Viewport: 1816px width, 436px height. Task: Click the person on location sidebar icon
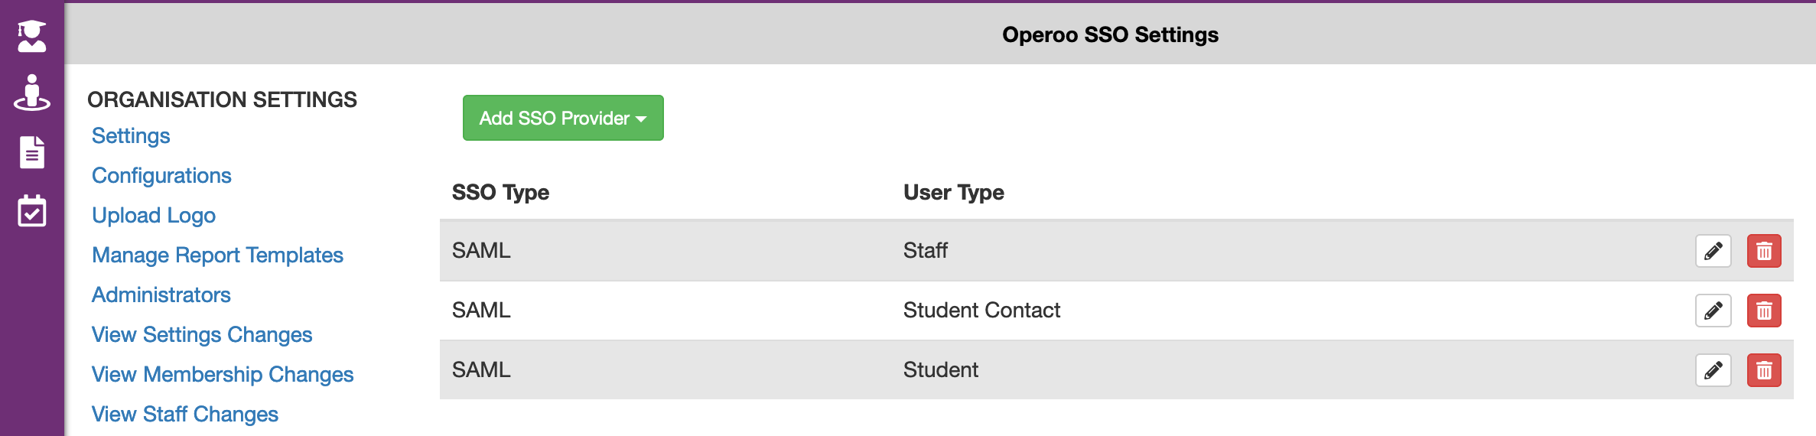click(32, 93)
